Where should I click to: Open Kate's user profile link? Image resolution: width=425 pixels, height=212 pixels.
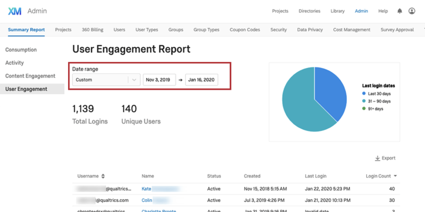146,189
